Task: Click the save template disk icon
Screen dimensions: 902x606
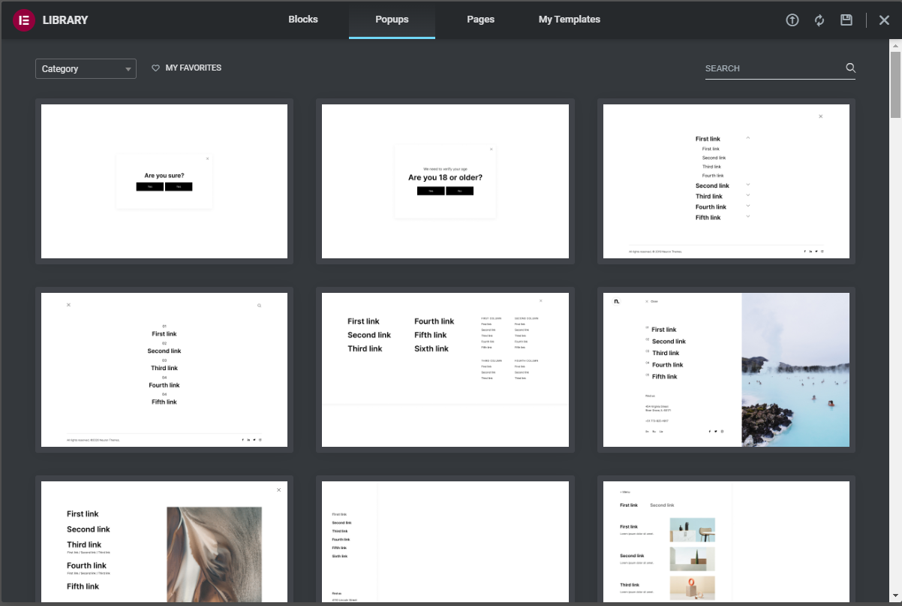Action: pyautogui.click(x=846, y=20)
